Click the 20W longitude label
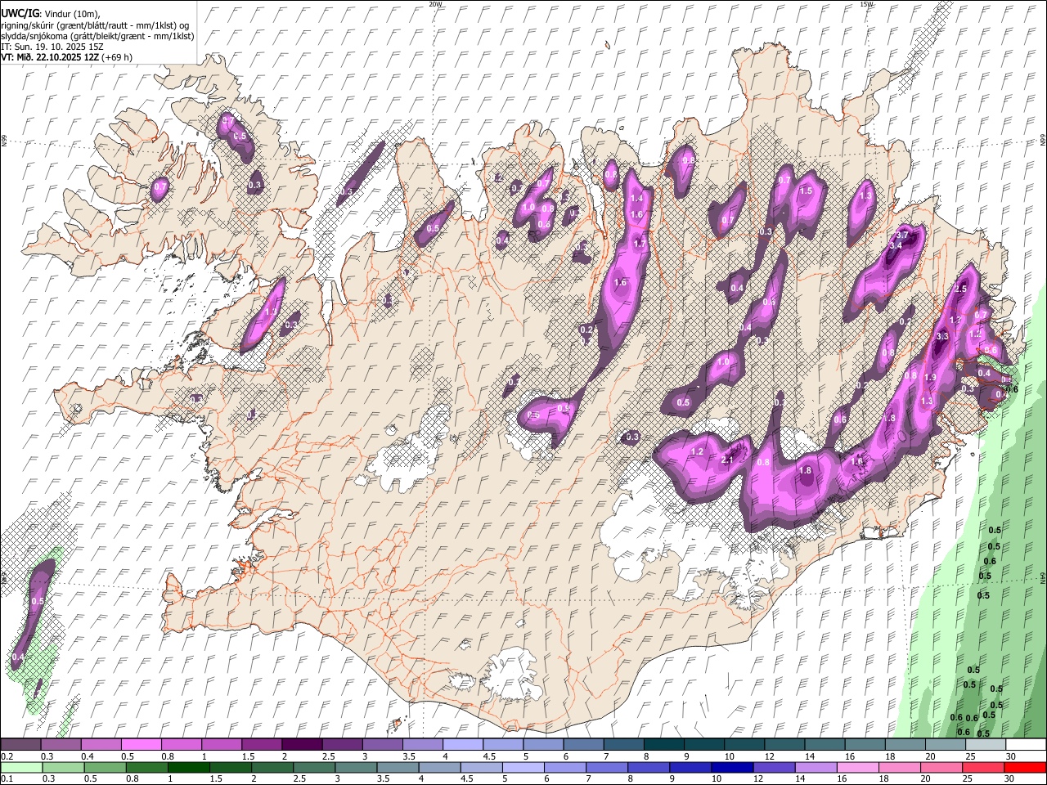 [x=435, y=4]
